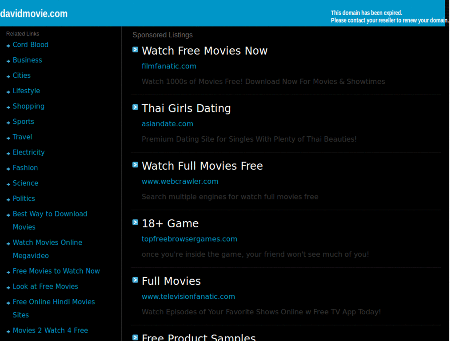Image resolution: width=455 pixels, height=341 pixels.
Task: Click the arrow bullet before Look at Free Movies
Action: pos(8,287)
